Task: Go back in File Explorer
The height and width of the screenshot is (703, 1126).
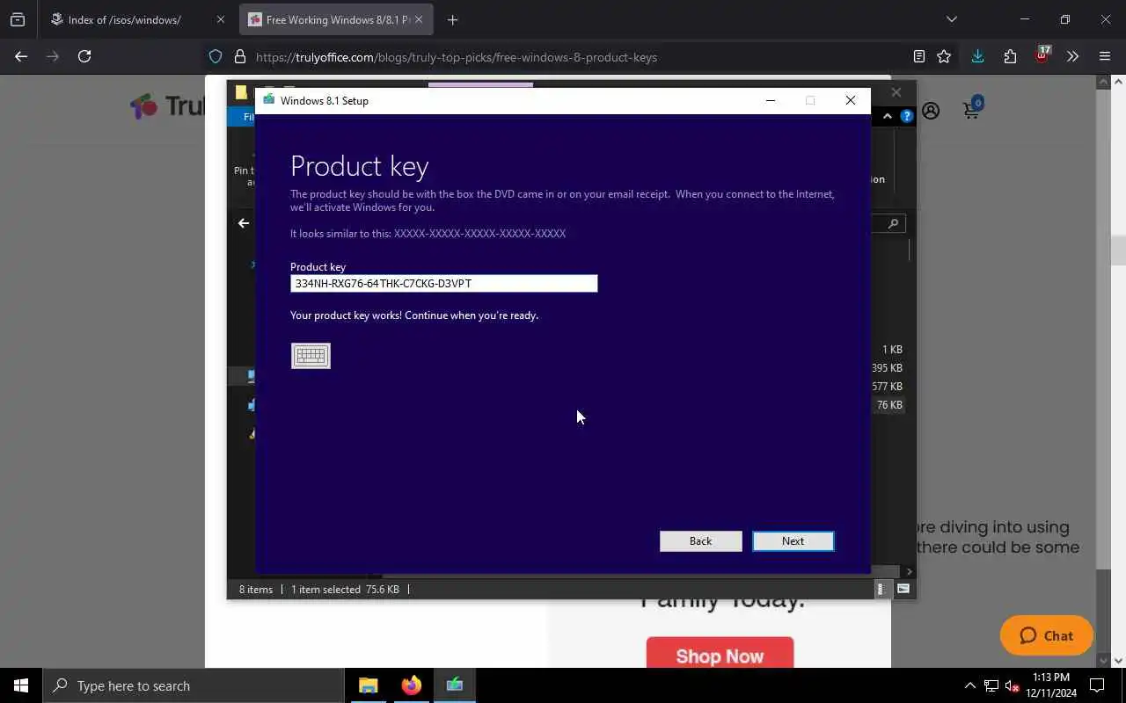Action: [x=244, y=223]
